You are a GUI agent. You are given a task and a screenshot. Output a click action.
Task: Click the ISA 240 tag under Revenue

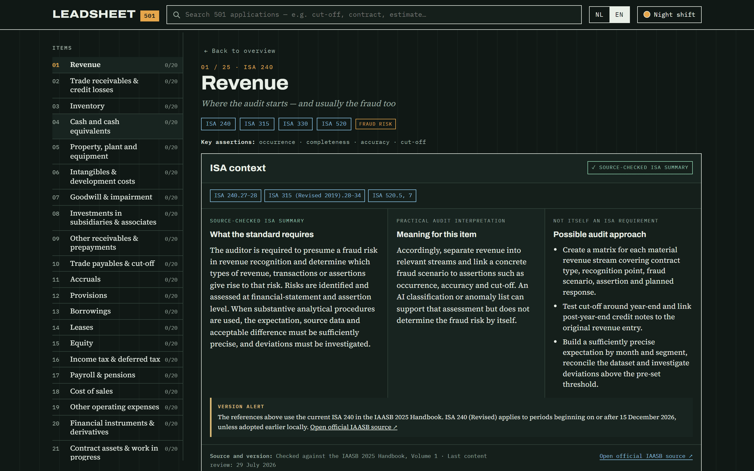[x=218, y=124]
